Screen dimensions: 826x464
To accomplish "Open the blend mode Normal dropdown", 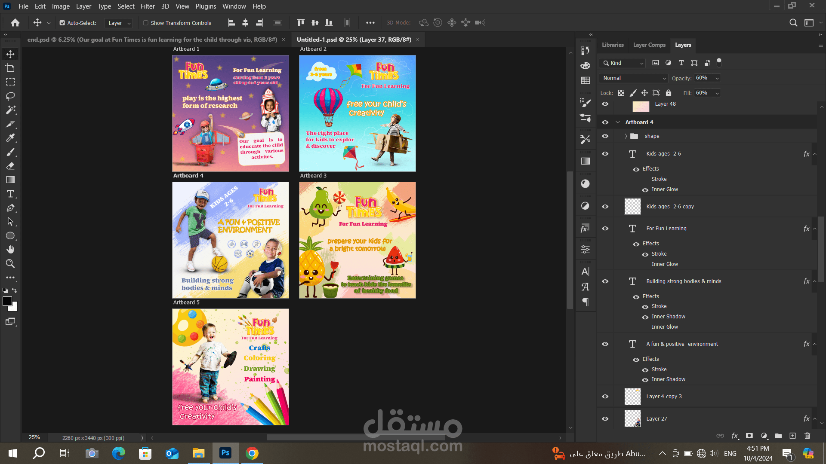I will pos(634,78).
